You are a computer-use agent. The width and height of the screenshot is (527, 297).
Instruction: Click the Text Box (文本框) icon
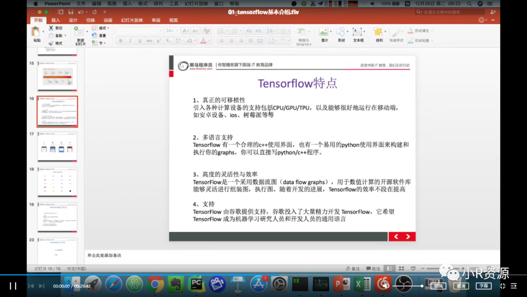[357, 32]
